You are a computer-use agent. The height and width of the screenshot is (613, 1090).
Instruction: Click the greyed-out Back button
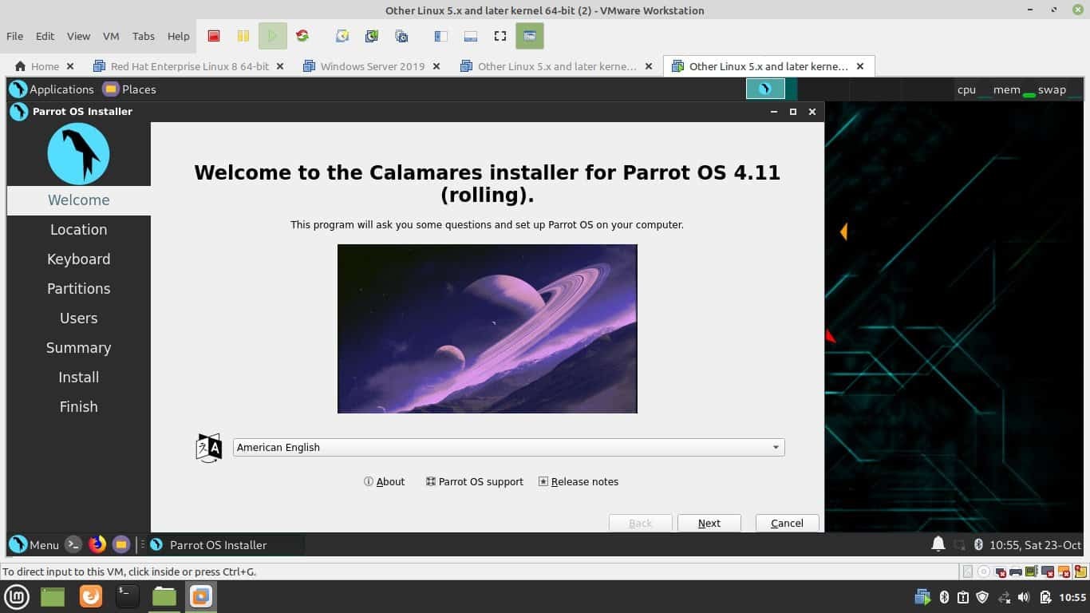click(x=640, y=523)
